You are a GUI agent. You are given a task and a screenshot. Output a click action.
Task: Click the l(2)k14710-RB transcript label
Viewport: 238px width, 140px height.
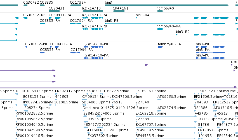coord(95,26)
